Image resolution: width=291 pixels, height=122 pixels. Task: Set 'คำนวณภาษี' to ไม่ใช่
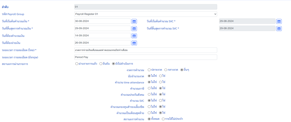click(x=149, y=88)
